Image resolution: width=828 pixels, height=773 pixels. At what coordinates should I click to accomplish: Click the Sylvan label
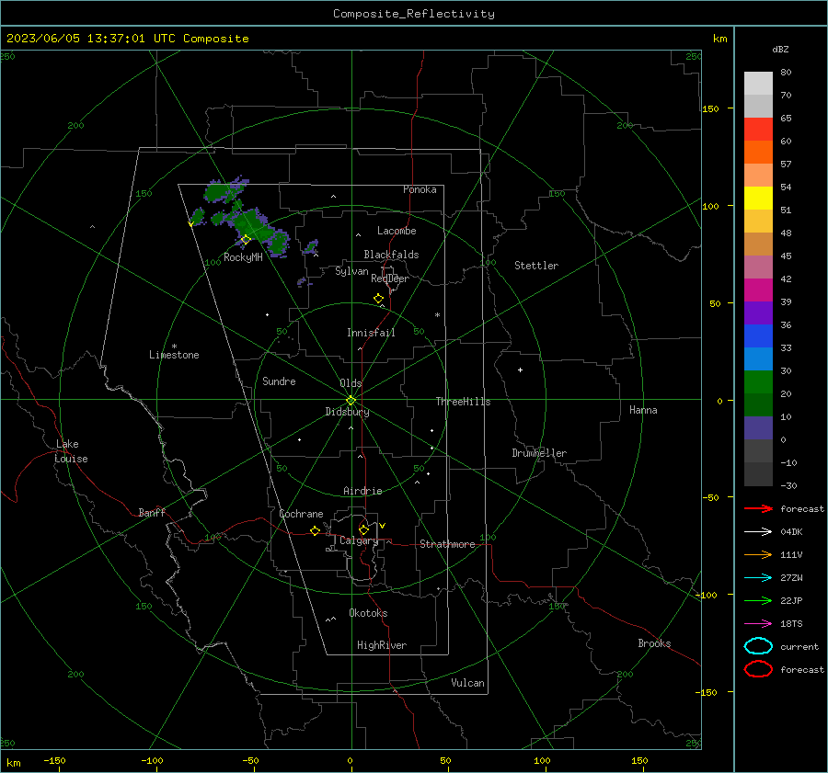[x=351, y=271]
